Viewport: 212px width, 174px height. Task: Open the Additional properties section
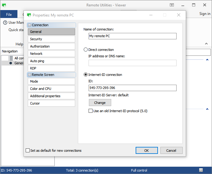[51, 96]
